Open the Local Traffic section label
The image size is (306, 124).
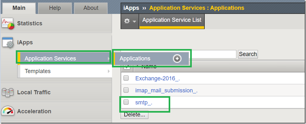click(34, 92)
